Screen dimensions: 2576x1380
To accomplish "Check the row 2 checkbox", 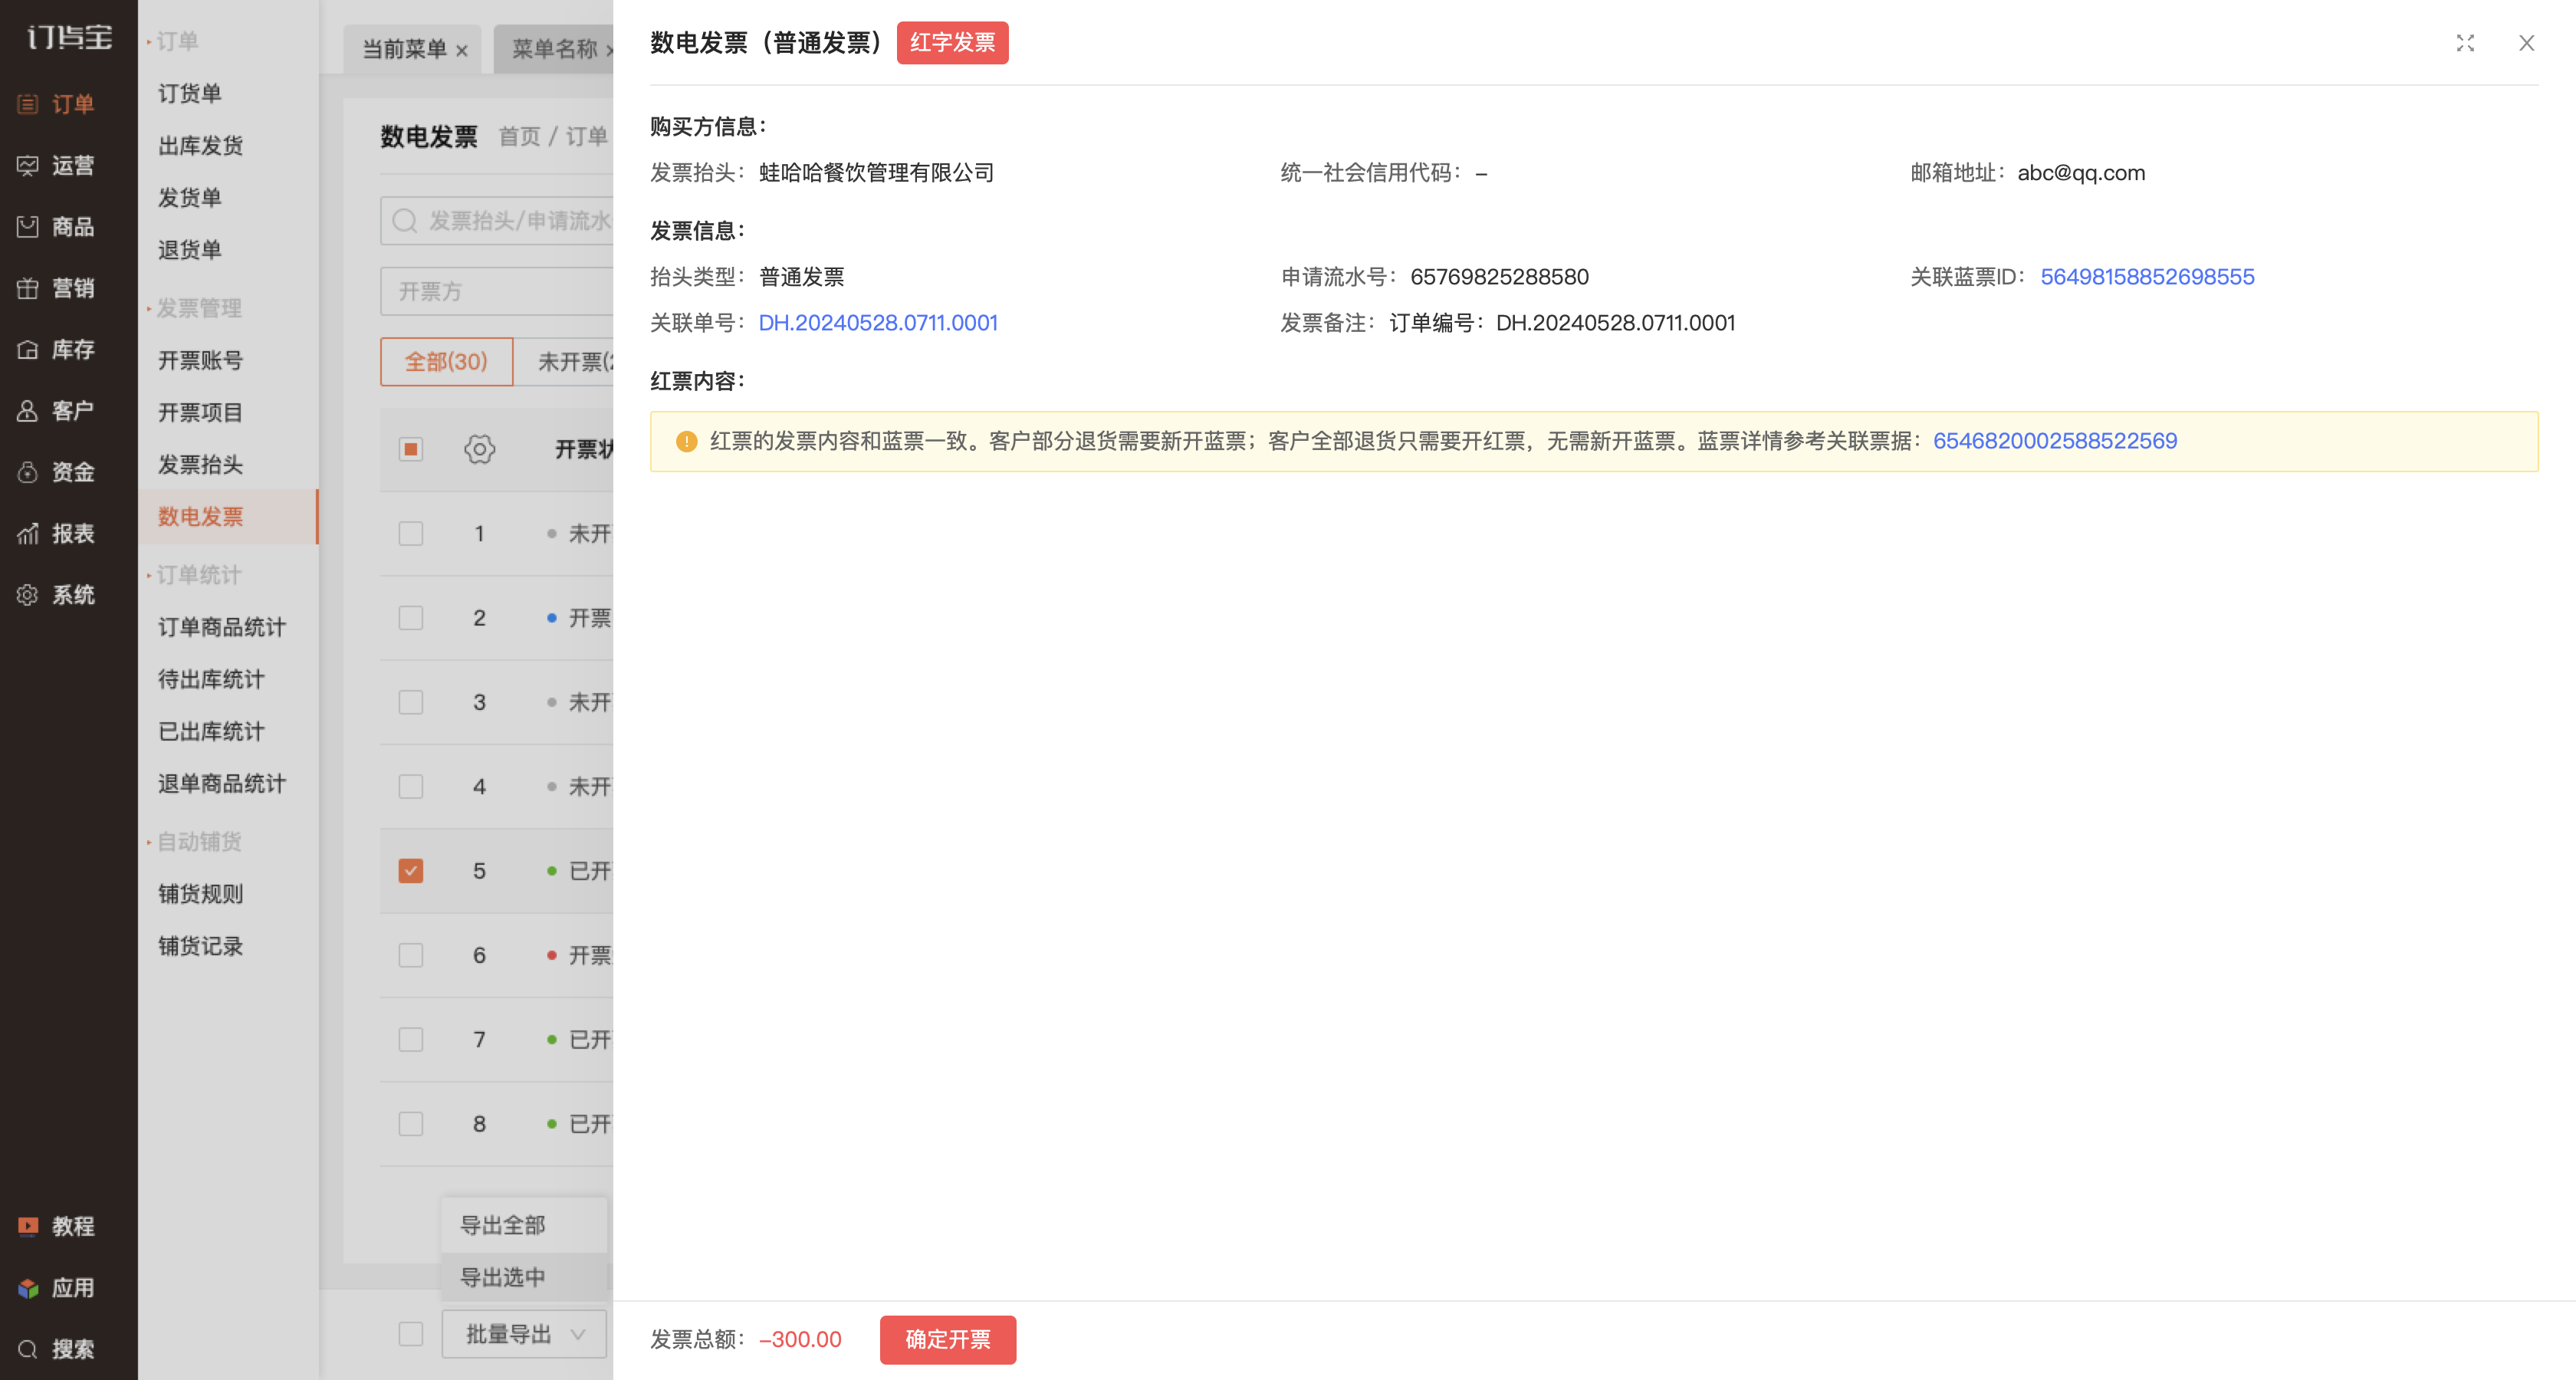I will tap(411, 618).
